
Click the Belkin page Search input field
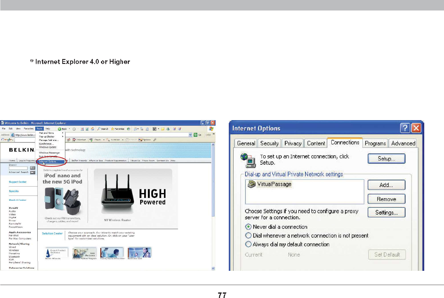18,168
